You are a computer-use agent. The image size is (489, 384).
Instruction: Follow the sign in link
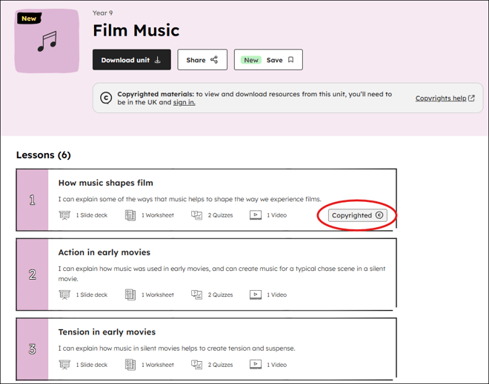point(184,102)
